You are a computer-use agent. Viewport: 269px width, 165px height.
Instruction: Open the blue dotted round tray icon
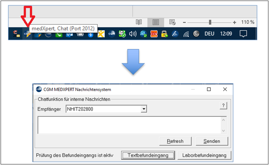click(175, 34)
